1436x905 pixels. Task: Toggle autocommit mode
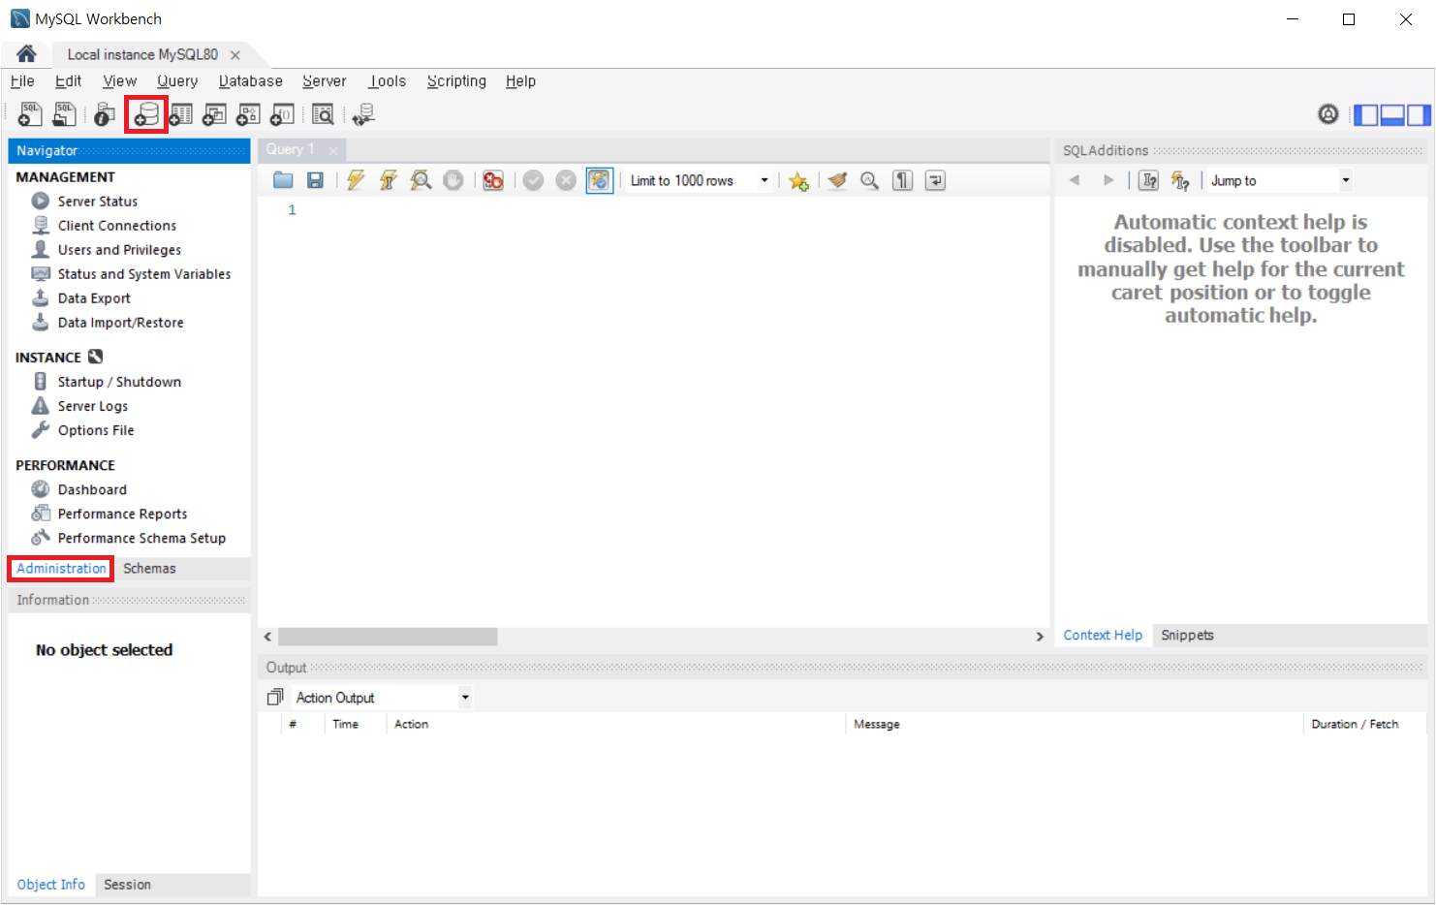600,180
